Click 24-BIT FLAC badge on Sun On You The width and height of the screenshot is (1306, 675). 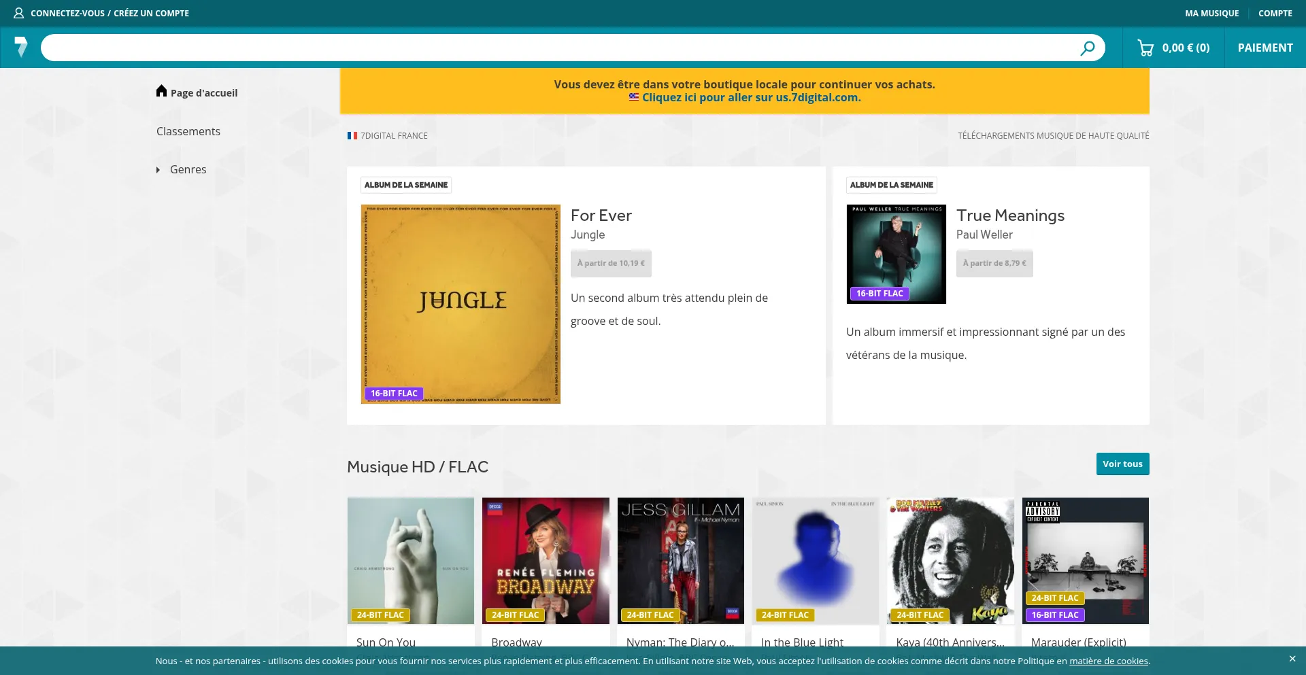(380, 615)
